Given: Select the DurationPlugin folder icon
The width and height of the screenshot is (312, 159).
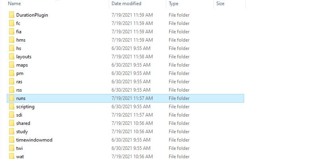Looking at the screenshot, I should tap(12, 15).
